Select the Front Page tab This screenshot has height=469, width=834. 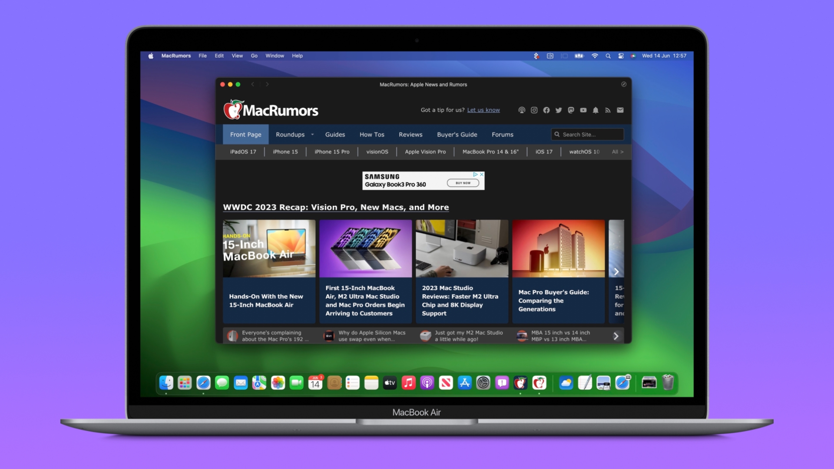pos(245,134)
